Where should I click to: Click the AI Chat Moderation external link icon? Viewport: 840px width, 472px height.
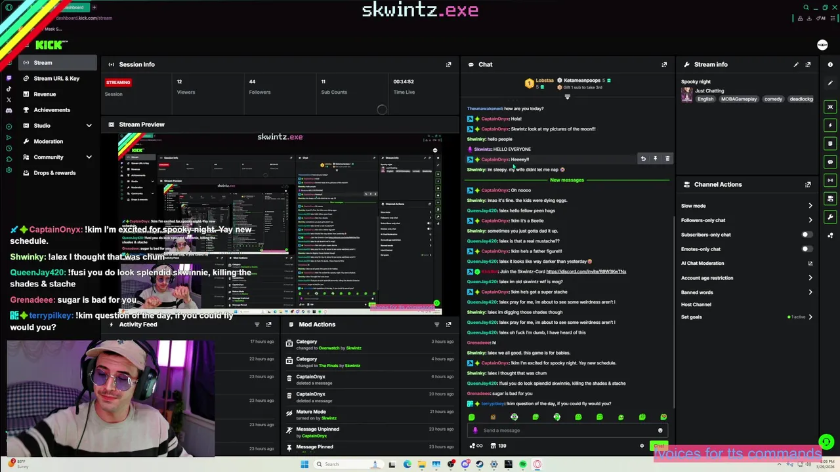point(810,264)
